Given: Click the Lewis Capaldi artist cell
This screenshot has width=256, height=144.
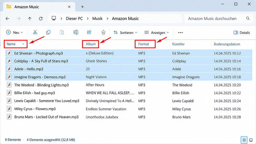Looking at the screenshot, I should 183,101.
